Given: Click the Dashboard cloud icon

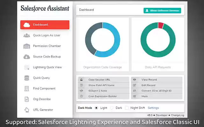Looking at the screenshot, I should click(27, 25).
